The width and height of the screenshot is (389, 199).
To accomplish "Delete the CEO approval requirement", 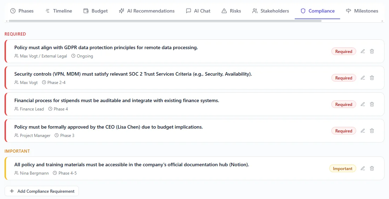I will 372,131.
